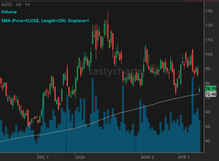Image resolution: width=219 pixels, height=161 pixels.
Task: Select the latest green candle near 76
Action: [x=199, y=90]
